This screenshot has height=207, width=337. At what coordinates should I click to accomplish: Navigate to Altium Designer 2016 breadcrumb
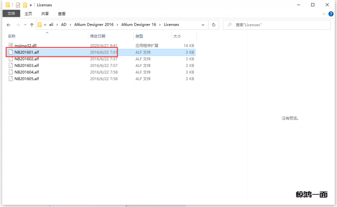pyautogui.click(x=94, y=25)
